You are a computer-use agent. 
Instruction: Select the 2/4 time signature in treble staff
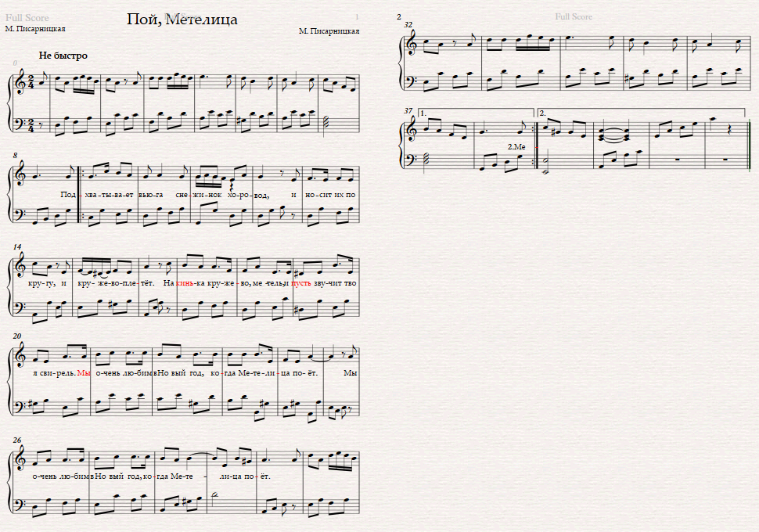(31, 83)
